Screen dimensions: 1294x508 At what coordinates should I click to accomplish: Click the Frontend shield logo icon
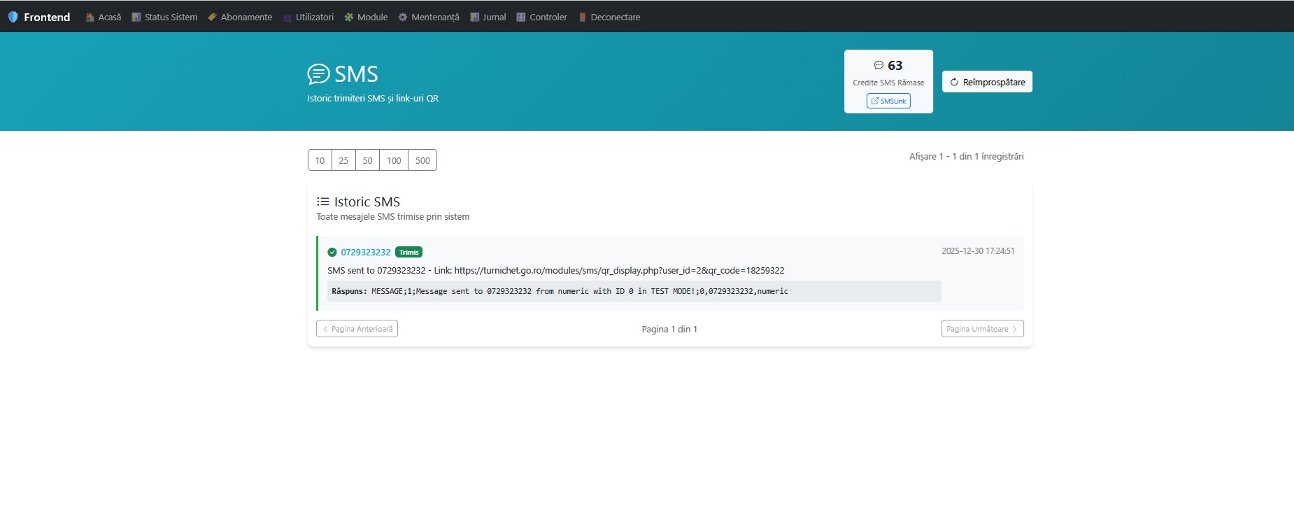(x=13, y=17)
